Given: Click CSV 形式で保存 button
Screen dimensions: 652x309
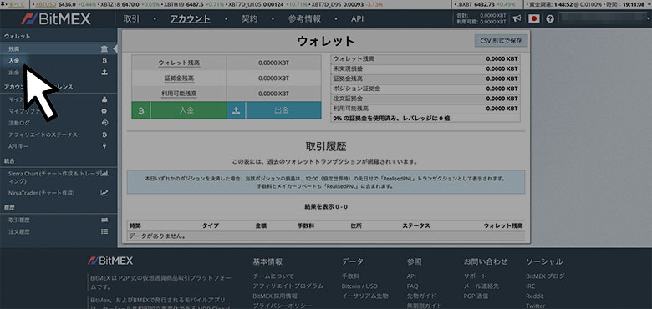Looking at the screenshot, I should tap(501, 41).
